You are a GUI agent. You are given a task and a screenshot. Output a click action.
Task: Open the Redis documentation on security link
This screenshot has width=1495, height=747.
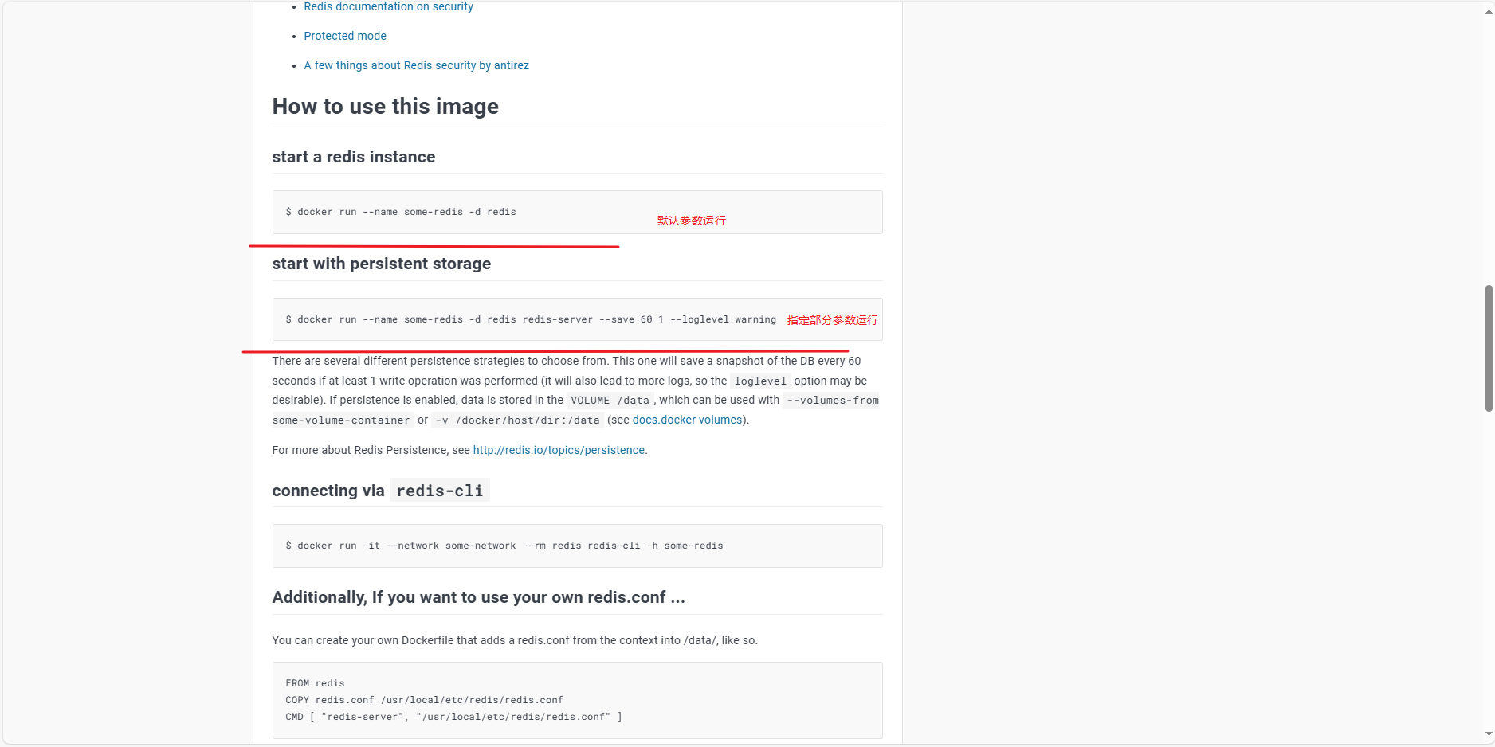pos(388,7)
